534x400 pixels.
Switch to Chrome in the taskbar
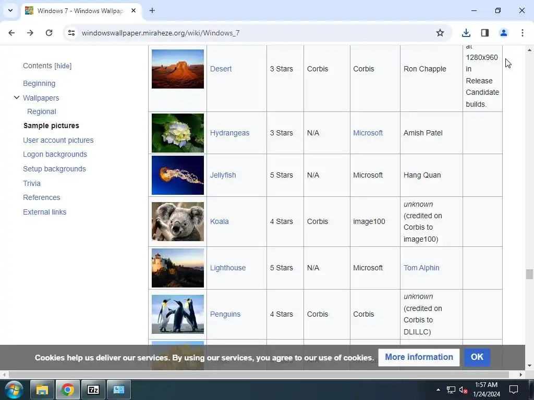68,390
